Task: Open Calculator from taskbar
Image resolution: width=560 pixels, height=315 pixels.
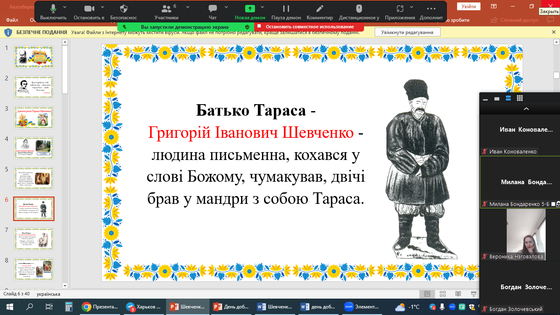Action: click(x=68, y=307)
